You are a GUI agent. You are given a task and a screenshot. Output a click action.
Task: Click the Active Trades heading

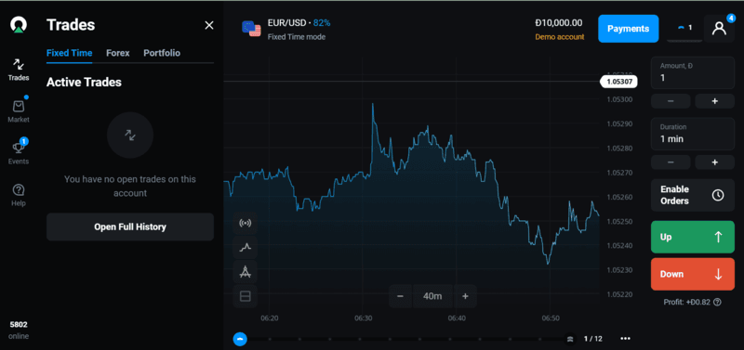84,83
